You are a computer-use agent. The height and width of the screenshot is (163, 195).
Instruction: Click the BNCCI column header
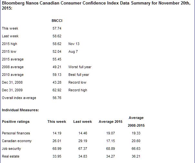pos(57,21)
